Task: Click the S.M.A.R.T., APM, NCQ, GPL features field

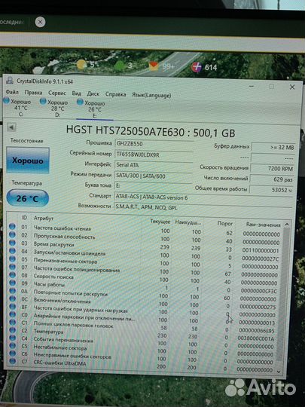Action: 203,208
